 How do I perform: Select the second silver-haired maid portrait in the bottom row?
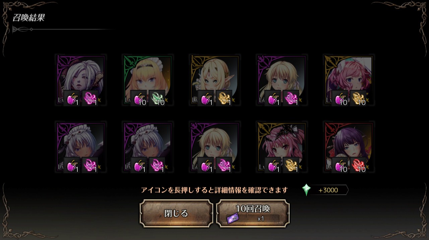[148, 147]
